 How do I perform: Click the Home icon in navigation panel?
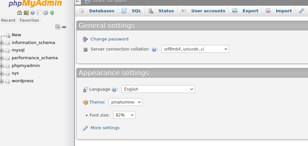[19, 13]
